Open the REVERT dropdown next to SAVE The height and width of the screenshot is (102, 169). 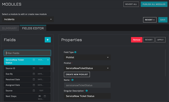(150, 20)
